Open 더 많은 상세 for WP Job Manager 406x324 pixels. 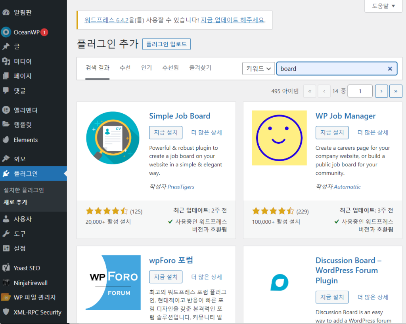(373, 132)
